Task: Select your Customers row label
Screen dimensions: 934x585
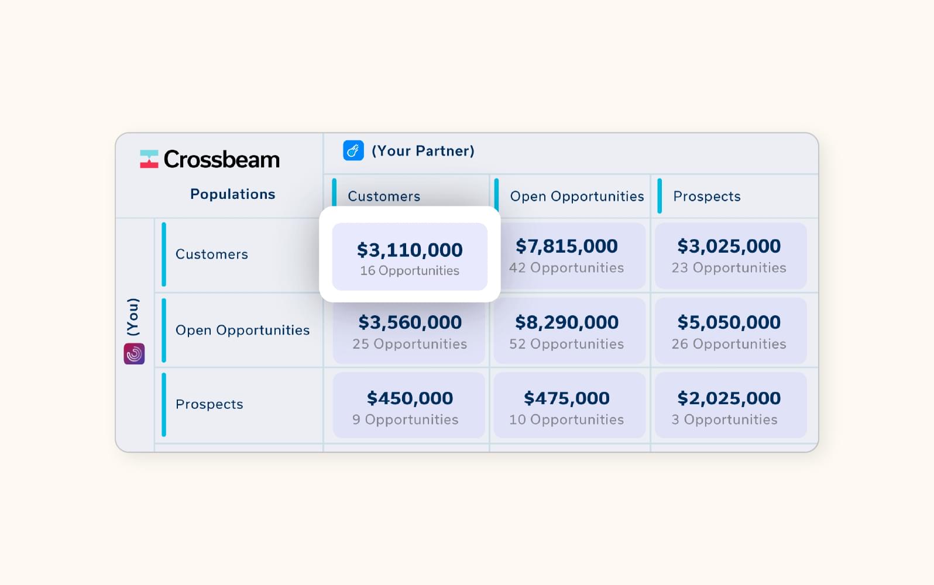Action: [211, 254]
